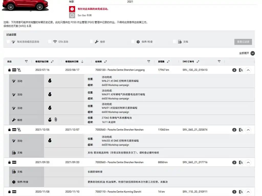Click the red Porsche vehicle thumbnail

tap(25, 5)
